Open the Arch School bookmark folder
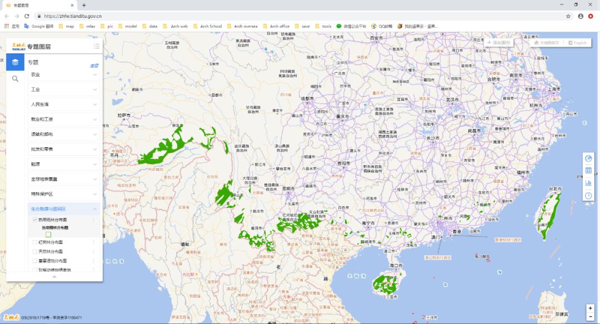 pos(207,27)
